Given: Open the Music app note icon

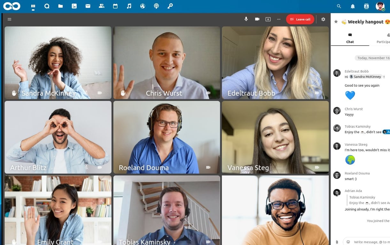Looking at the screenshot, I should 129,6.
